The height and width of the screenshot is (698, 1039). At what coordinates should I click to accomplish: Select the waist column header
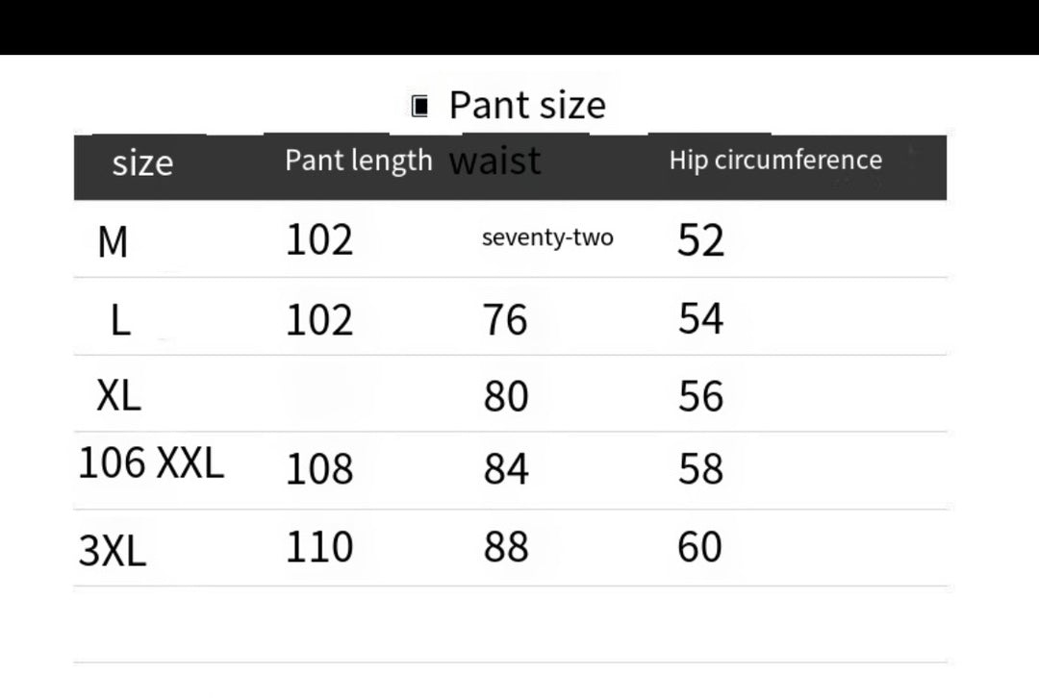click(x=494, y=161)
